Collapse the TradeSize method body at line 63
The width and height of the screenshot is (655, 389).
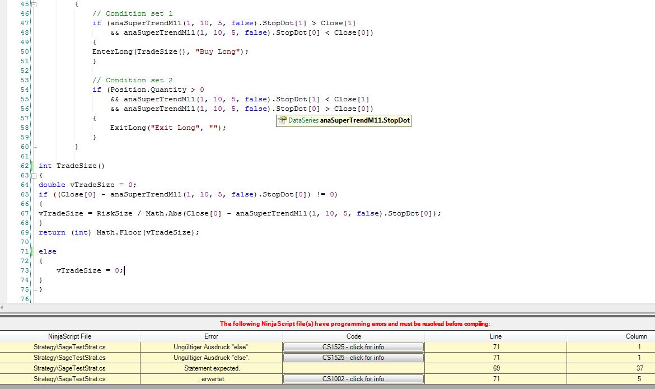(34, 176)
